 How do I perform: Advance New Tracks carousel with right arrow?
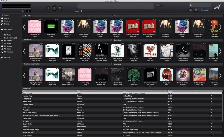tap(220, 51)
